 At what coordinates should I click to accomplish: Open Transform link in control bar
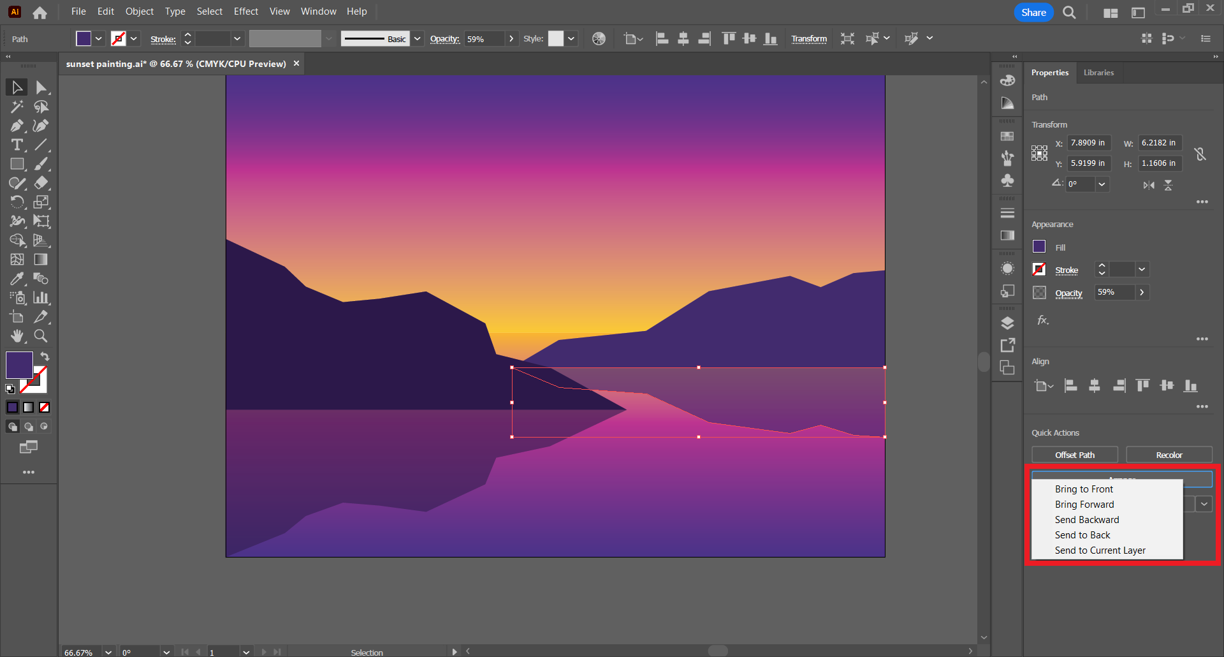click(x=809, y=39)
